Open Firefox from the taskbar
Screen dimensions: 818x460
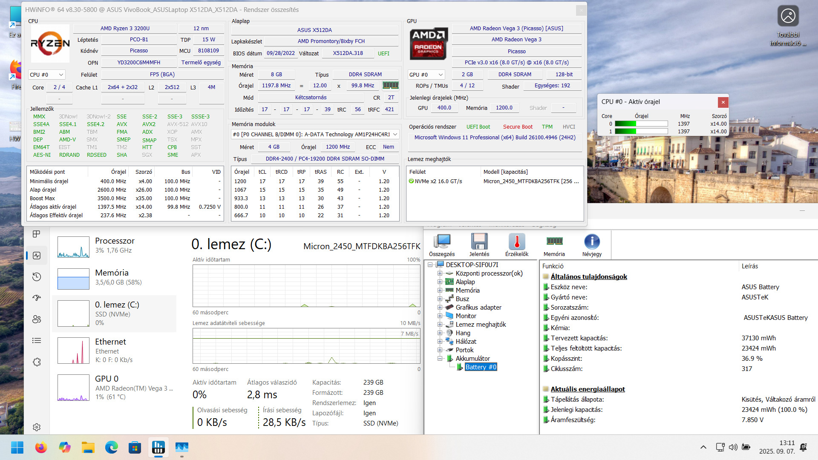click(41, 448)
